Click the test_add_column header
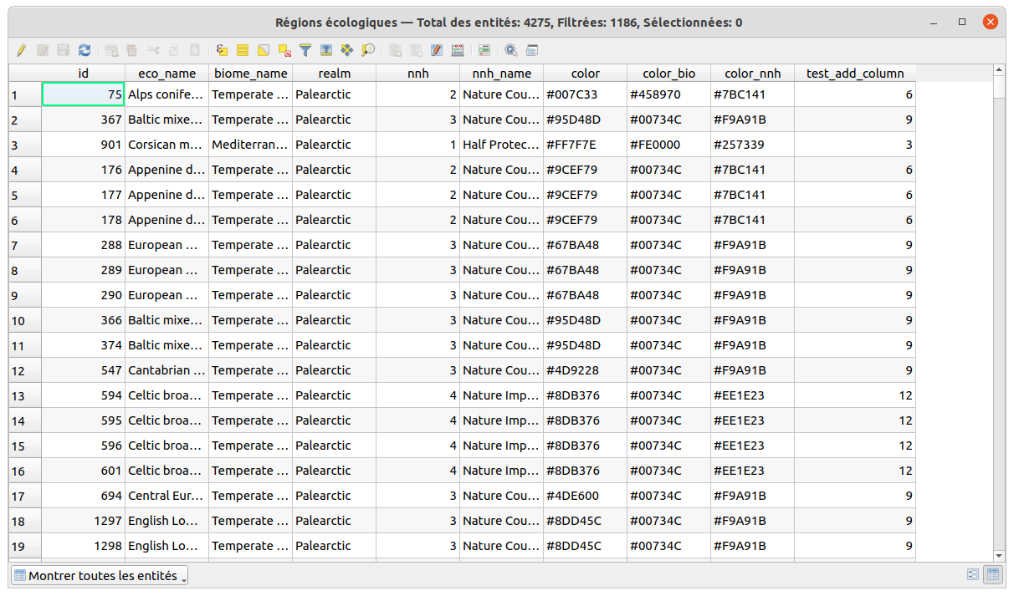 [855, 74]
